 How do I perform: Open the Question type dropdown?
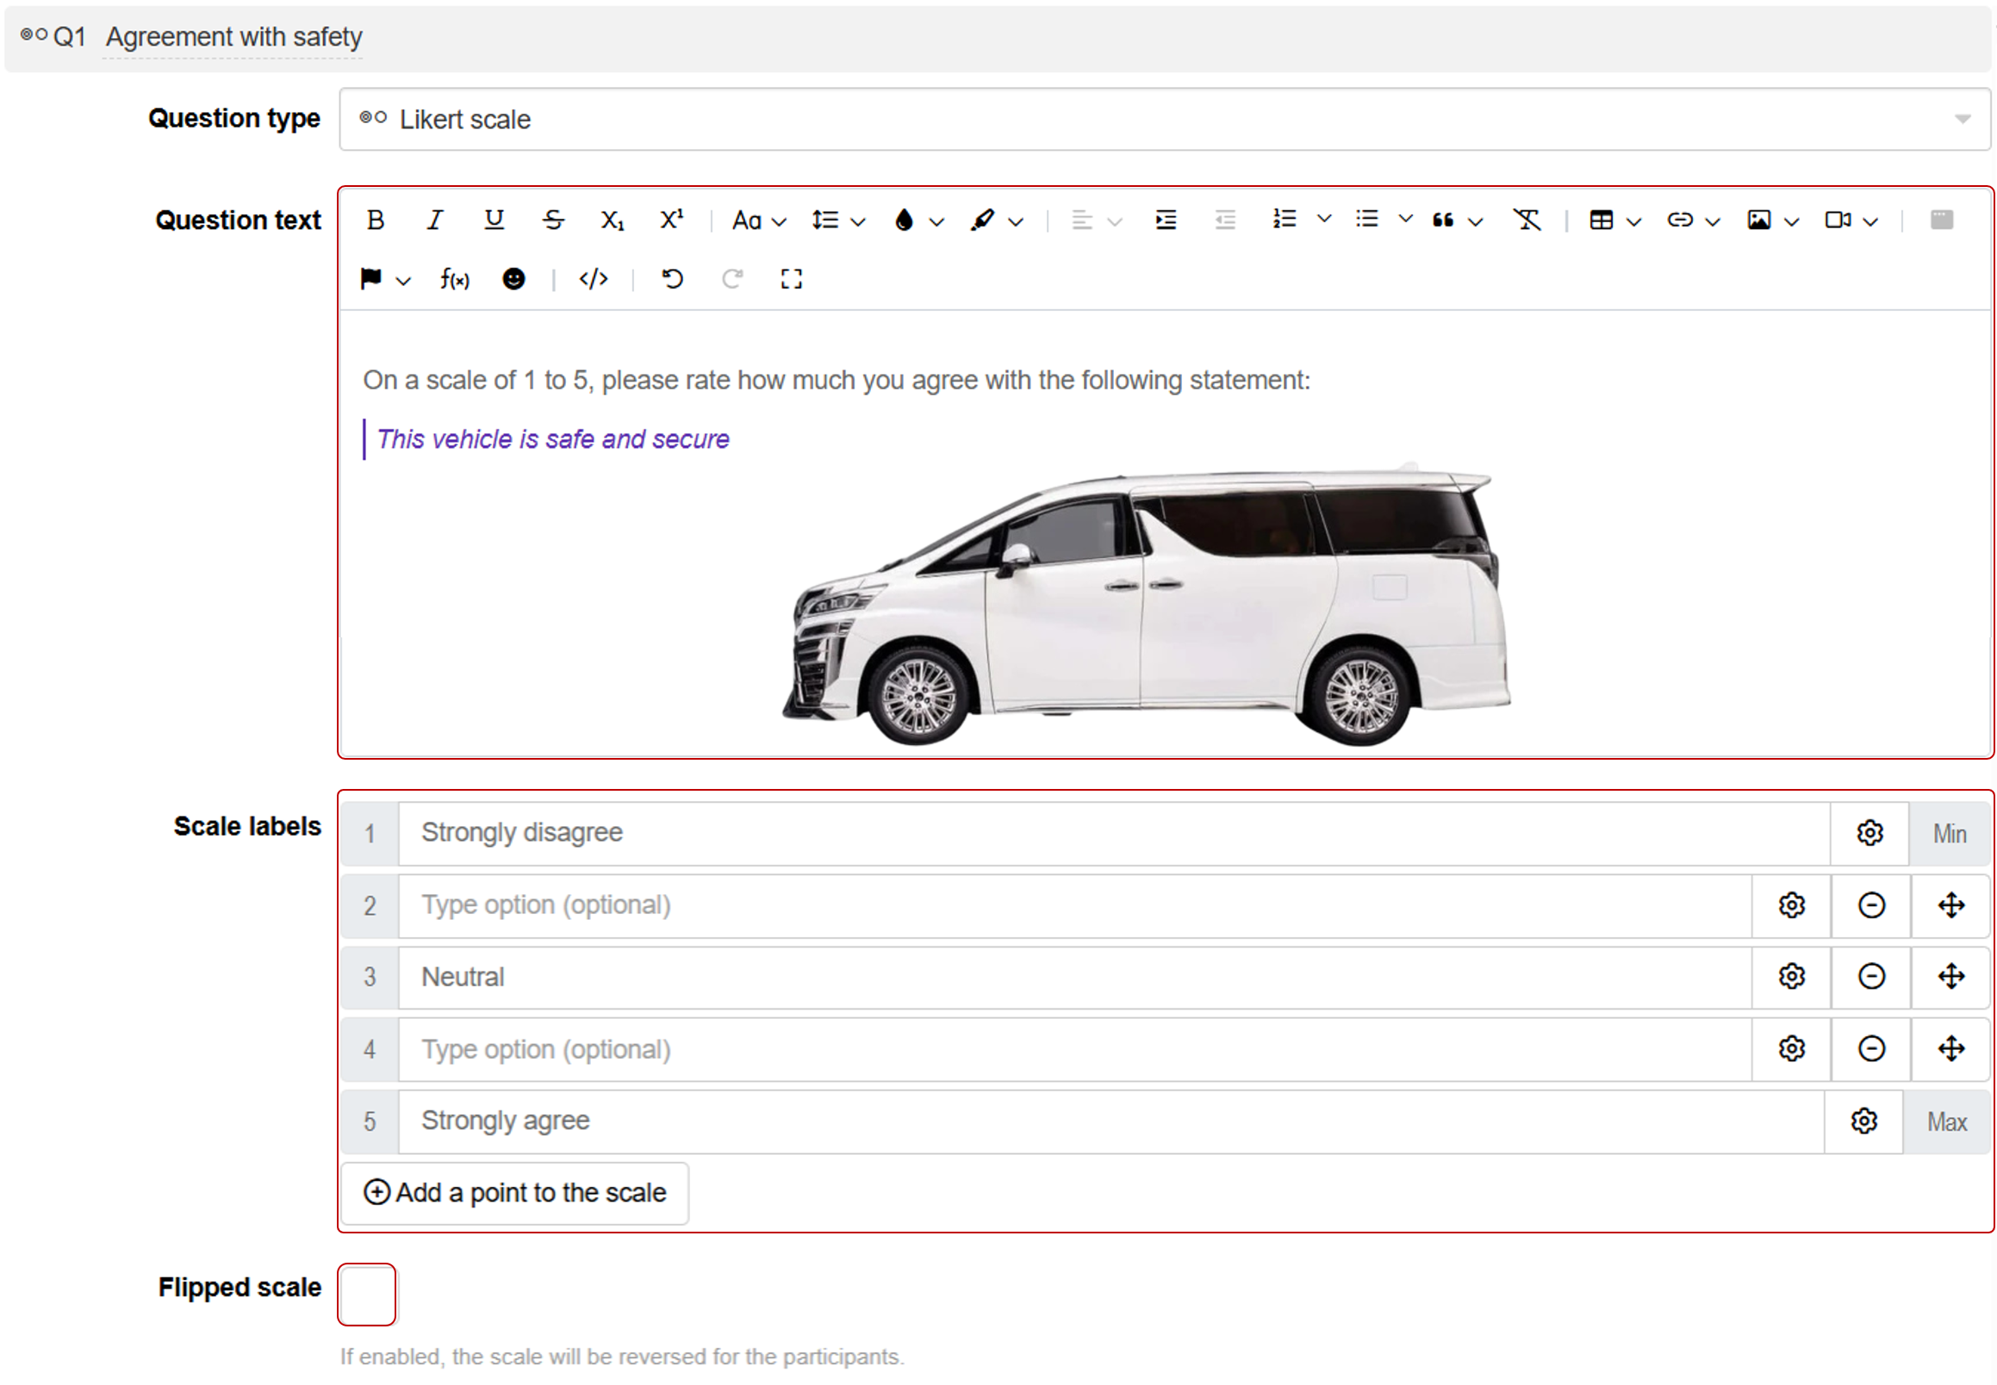[1962, 119]
